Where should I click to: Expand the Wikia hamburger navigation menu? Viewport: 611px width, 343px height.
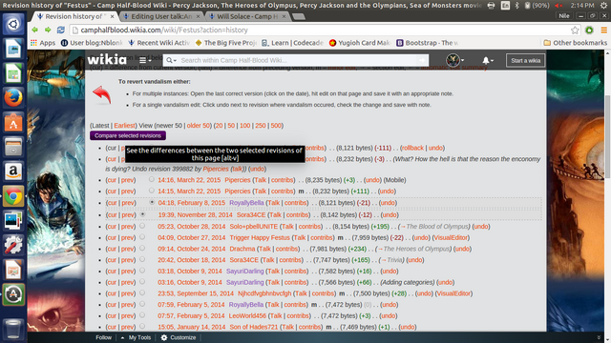tap(145, 60)
